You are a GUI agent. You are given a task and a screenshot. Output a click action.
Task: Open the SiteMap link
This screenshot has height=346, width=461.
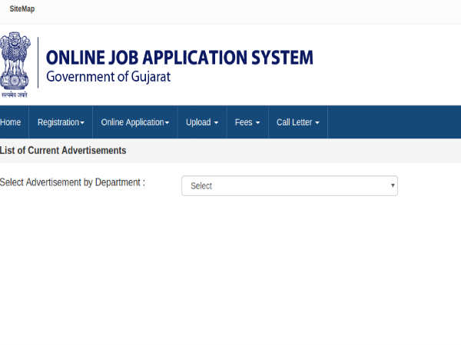(22, 9)
